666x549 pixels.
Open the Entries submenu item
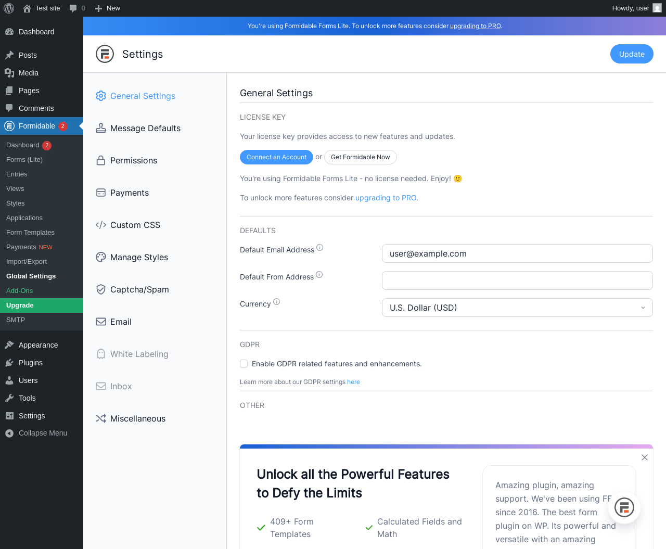(x=42, y=174)
